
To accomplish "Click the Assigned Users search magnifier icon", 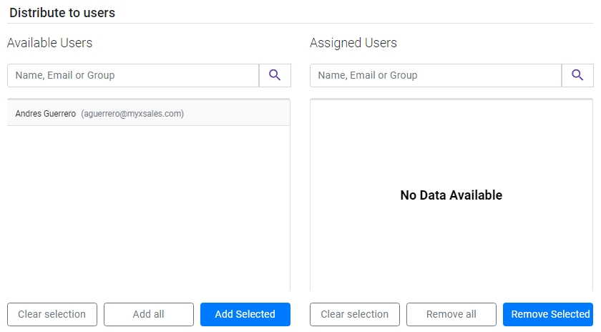I will 577,75.
